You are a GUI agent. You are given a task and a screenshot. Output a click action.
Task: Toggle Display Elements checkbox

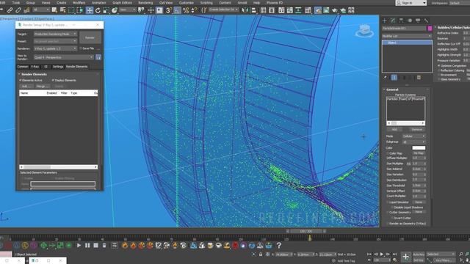pos(53,80)
